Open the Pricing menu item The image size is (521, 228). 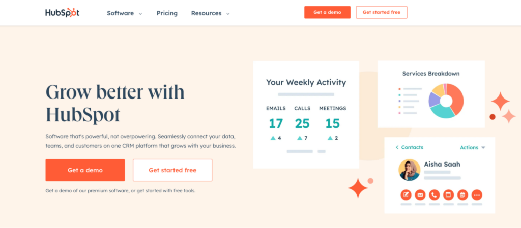tap(167, 13)
